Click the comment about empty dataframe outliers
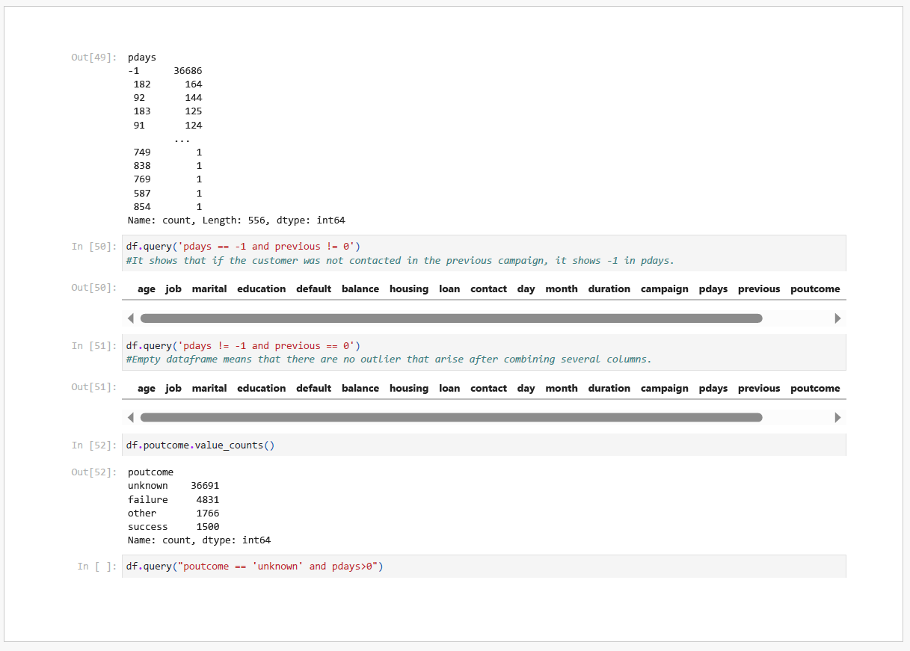The width and height of the screenshot is (910, 651). (x=389, y=360)
